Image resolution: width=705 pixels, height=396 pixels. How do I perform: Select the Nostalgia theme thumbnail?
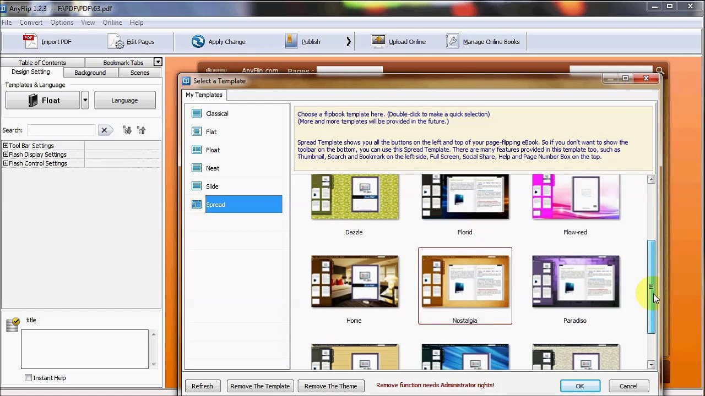(465, 282)
